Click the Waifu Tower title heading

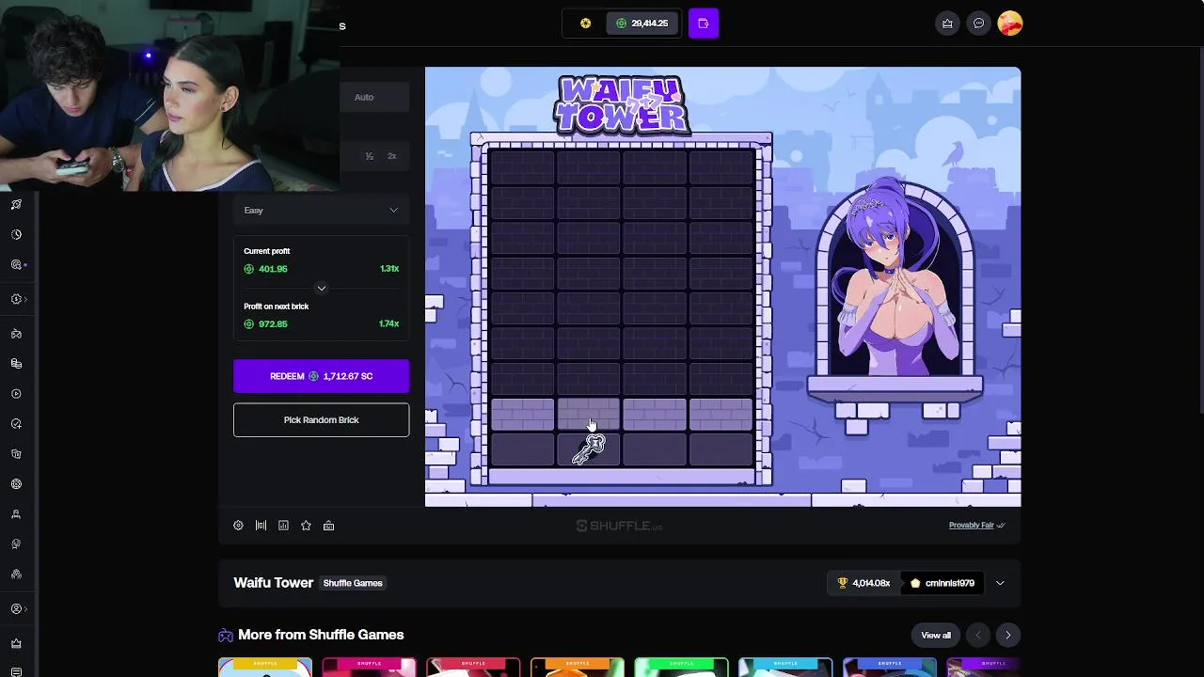[273, 583]
